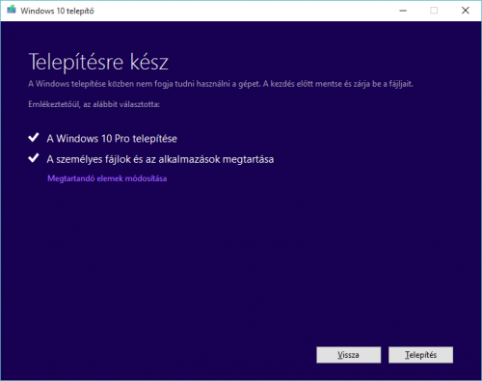
Task: Minimize the Windows 10 telepítő window
Action: 403,11
